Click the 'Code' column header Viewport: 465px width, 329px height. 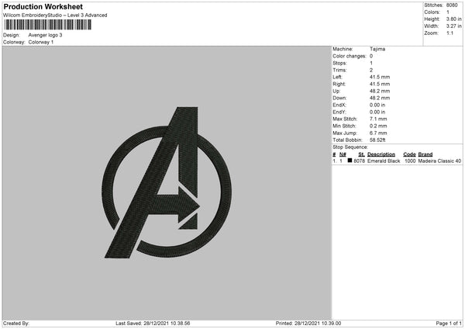click(409, 154)
